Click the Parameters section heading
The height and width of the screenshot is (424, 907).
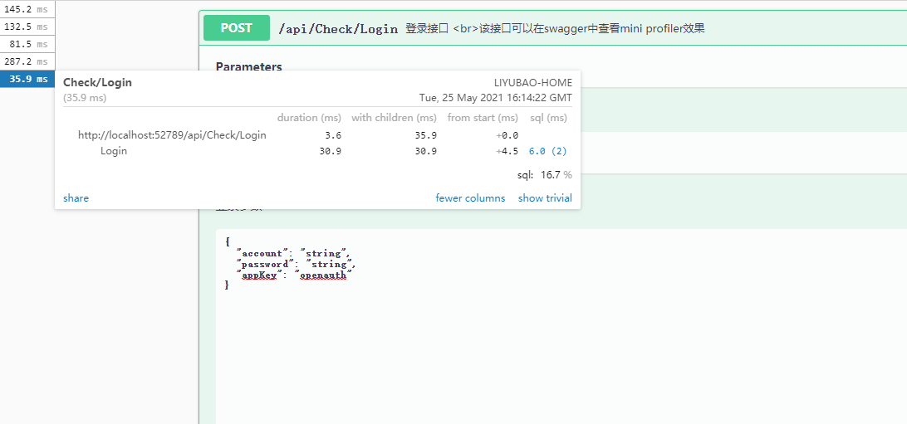coord(248,67)
